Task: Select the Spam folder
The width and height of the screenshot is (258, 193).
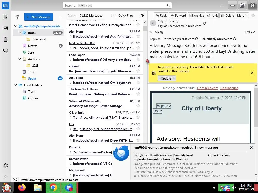Action: (x=39, y=78)
